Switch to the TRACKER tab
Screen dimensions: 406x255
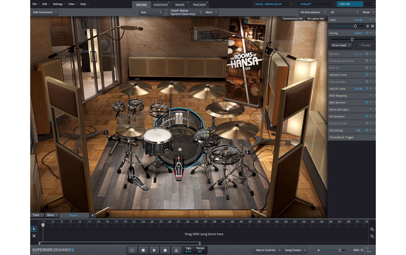click(x=199, y=5)
